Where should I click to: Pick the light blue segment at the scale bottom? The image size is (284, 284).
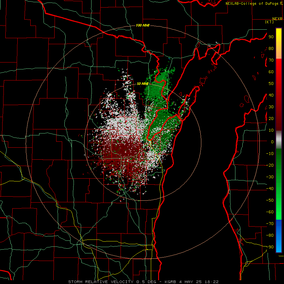click(279, 246)
